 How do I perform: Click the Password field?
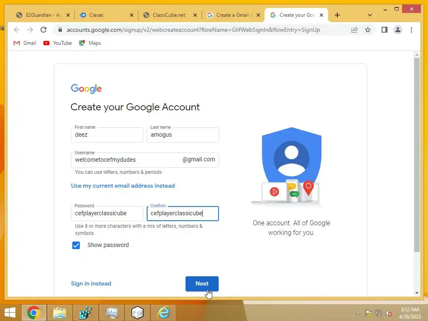pos(107,214)
